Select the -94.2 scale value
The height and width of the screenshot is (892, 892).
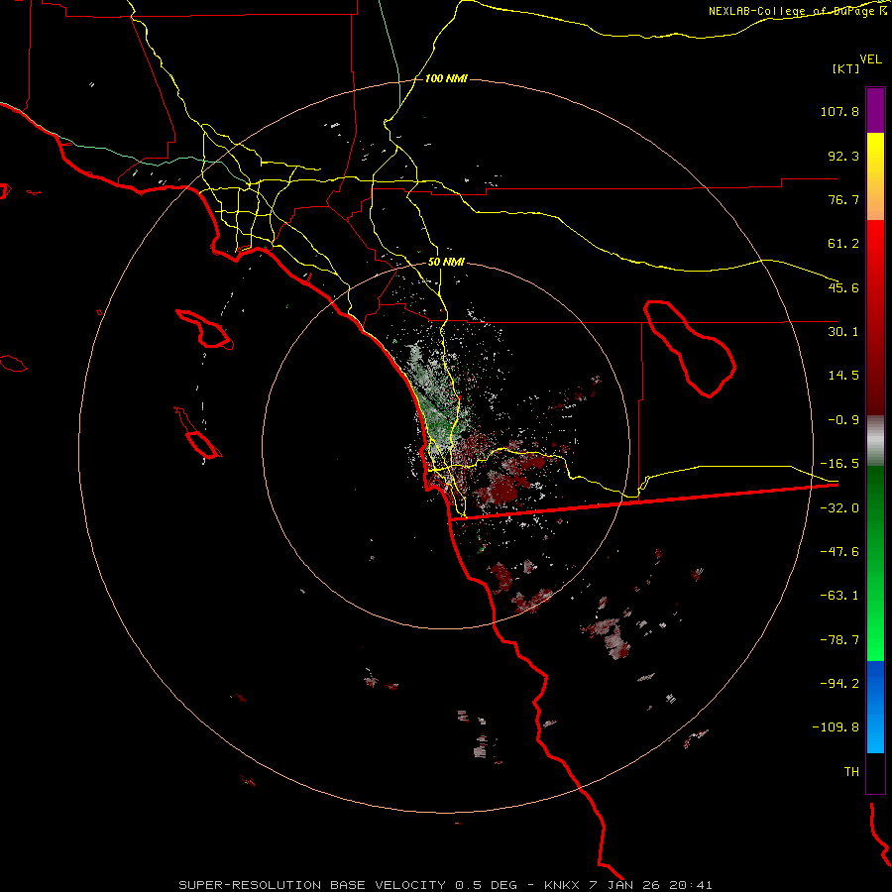click(x=839, y=684)
